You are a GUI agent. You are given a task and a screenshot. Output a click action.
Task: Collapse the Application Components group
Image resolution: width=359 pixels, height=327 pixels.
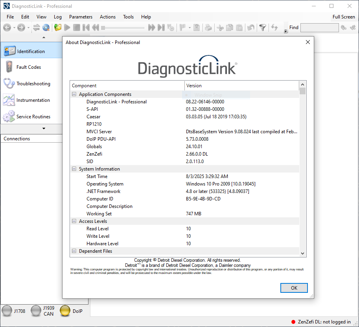pos(74,94)
